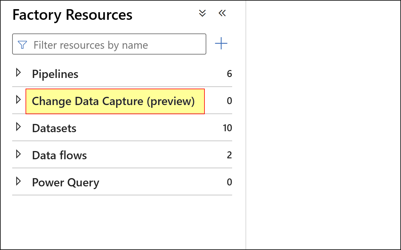Select the Datasets label
Screen dimensions: 401x250
click(x=54, y=128)
